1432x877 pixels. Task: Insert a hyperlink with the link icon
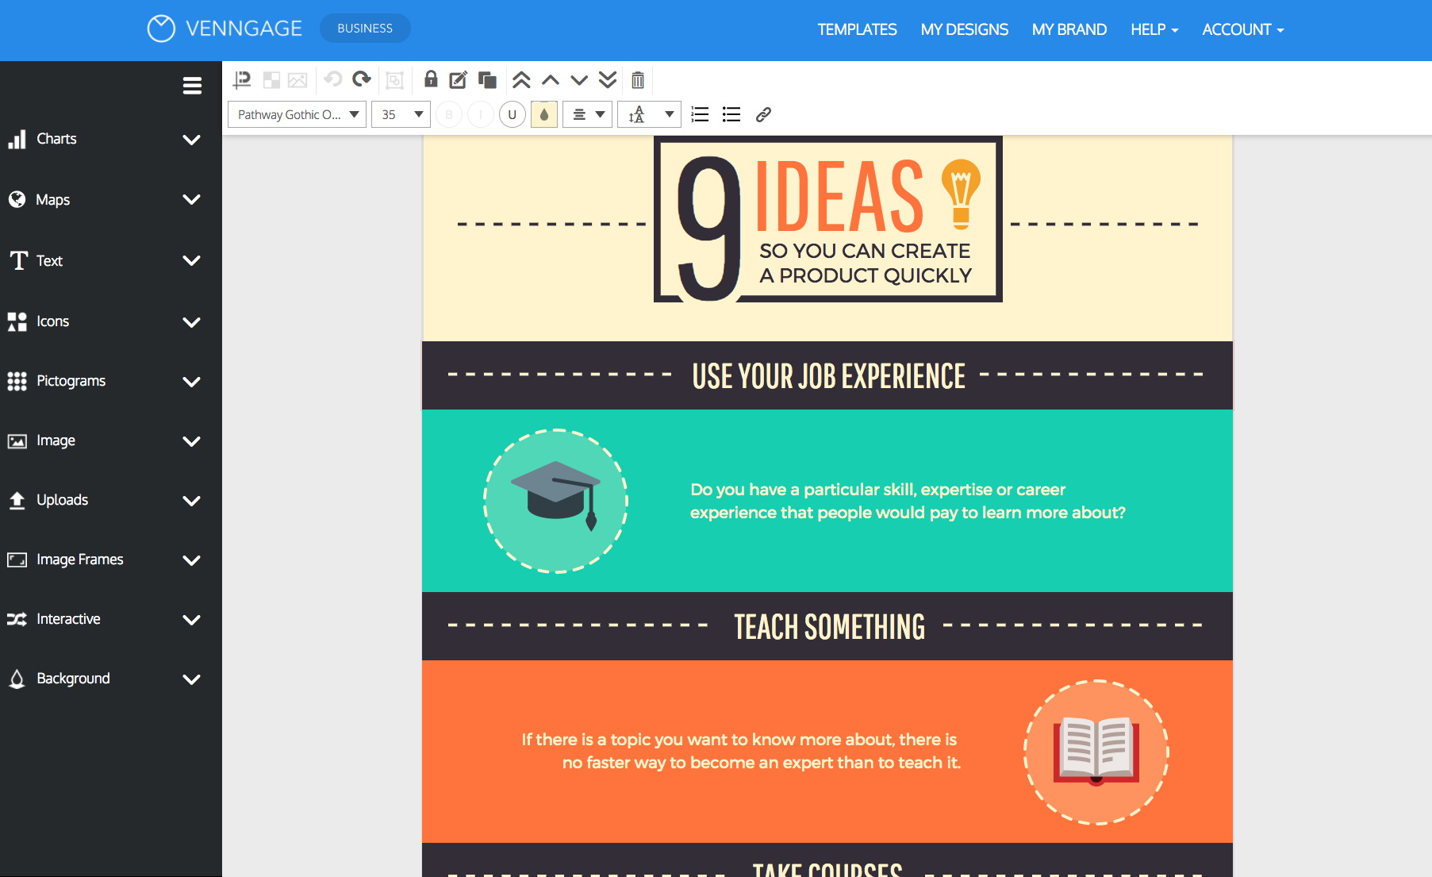[763, 114]
